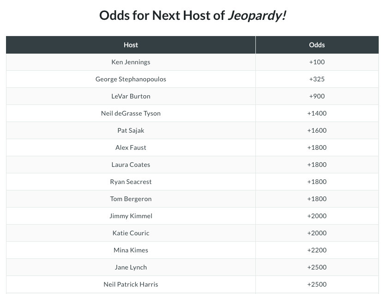
Task: Select the Alex Faust row name
Action: [131, 147]
